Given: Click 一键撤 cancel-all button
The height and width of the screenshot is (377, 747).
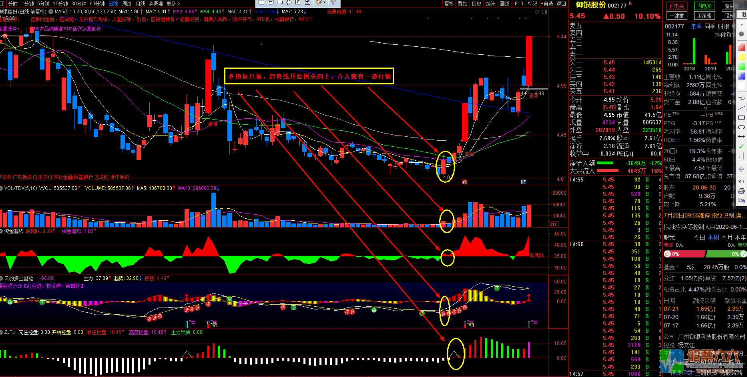Looking at the screenshot, I should (677, 16).
